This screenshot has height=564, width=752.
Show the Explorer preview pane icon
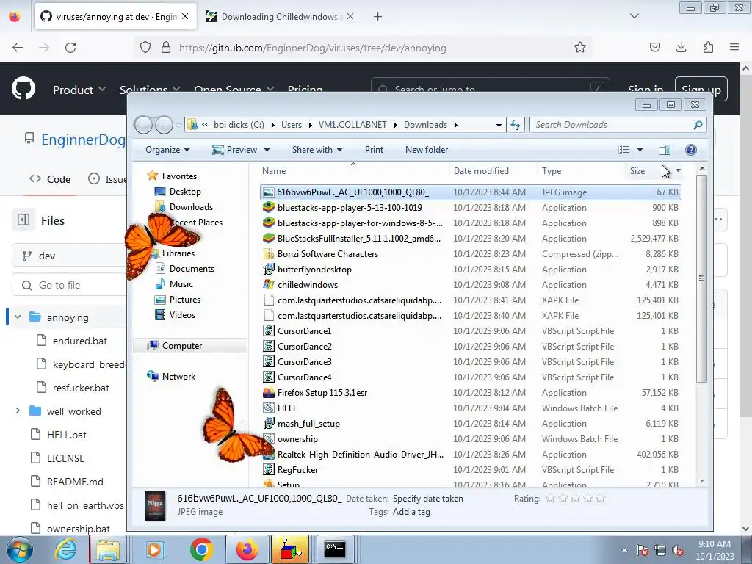click(664, 150)
